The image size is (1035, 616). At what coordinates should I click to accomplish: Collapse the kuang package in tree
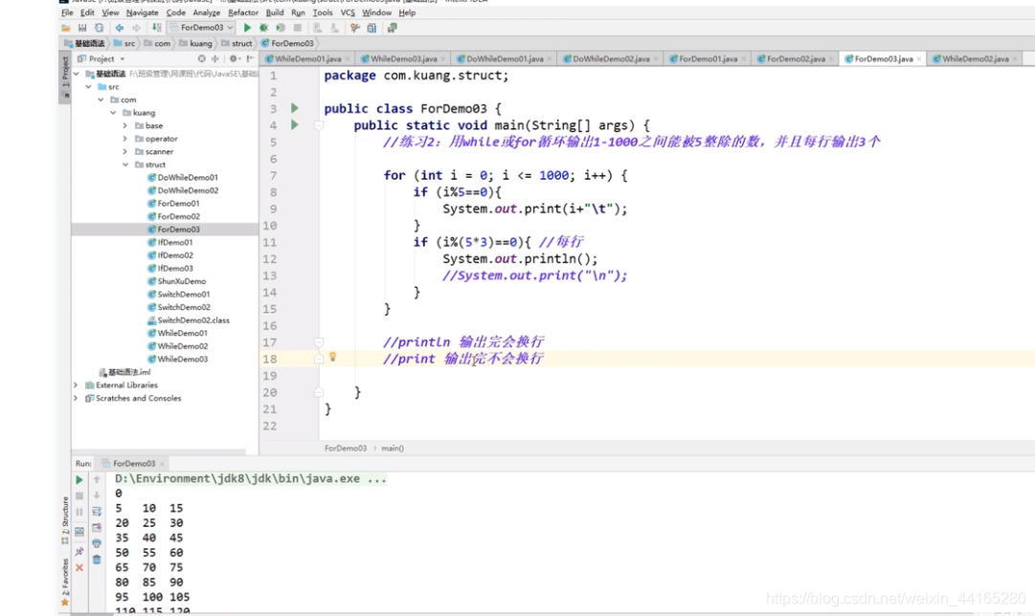[113, 113]
